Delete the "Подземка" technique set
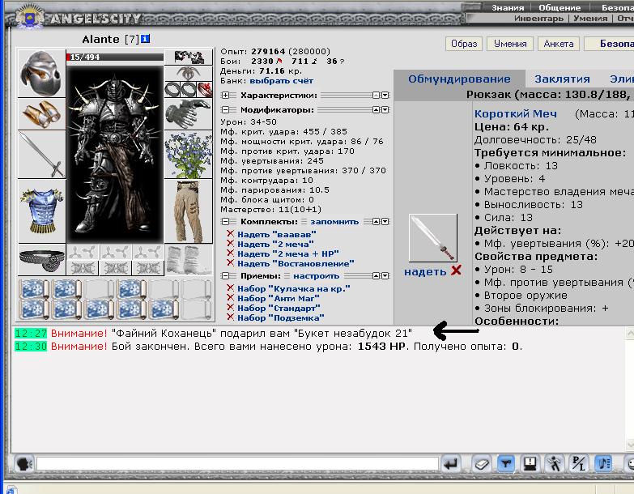The image size is (634, 494). tap(230, 317)
